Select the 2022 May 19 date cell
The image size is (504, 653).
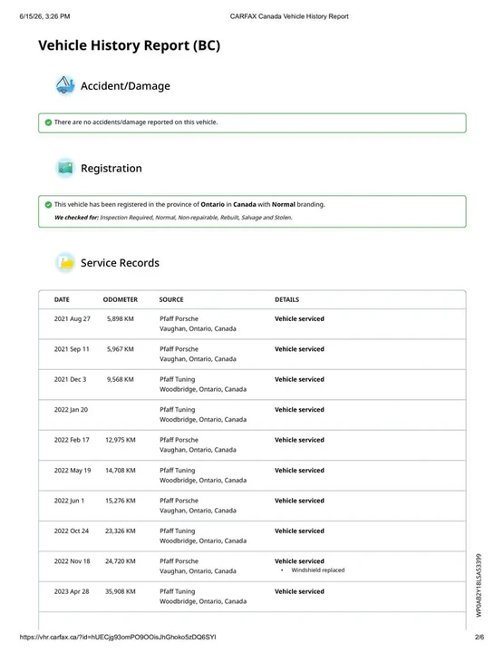(x=73, y=470)
